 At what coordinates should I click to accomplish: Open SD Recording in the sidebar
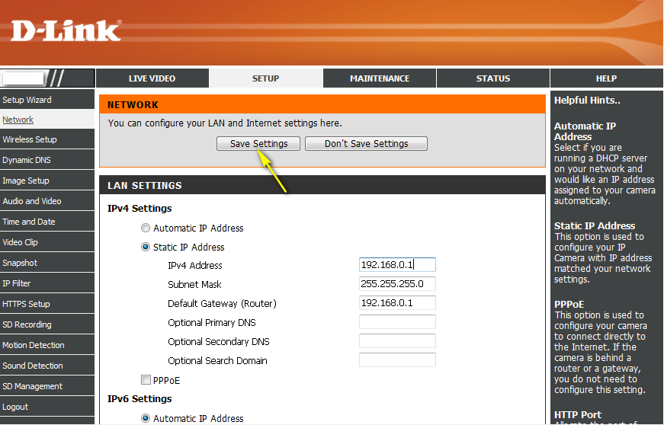(x=27, y=324)
